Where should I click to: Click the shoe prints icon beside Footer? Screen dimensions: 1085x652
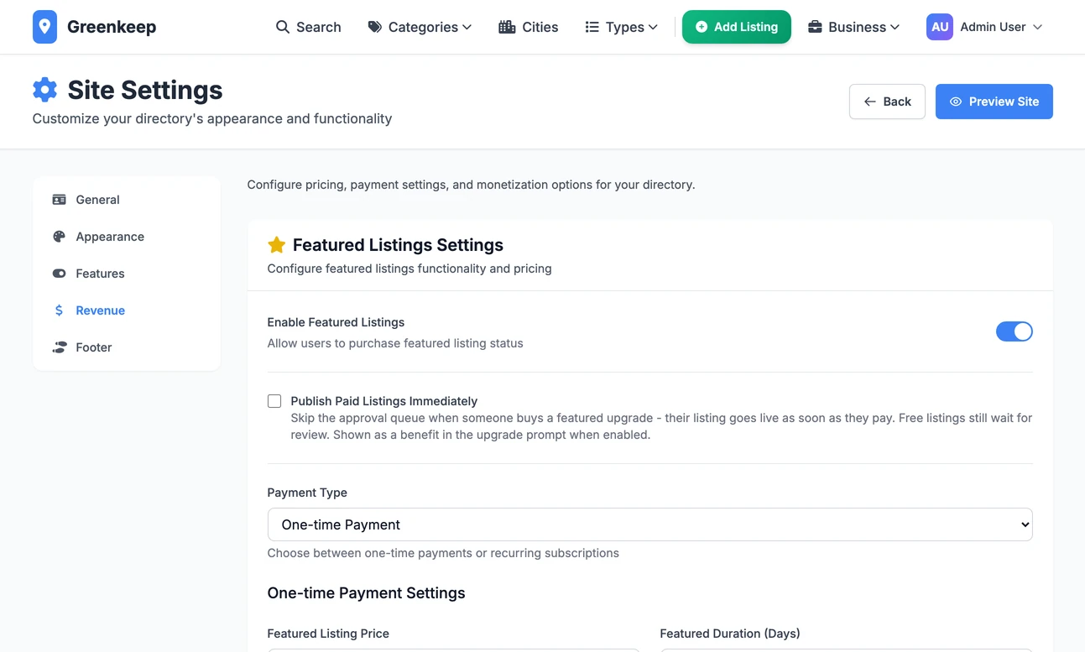(x=59, y=347)
